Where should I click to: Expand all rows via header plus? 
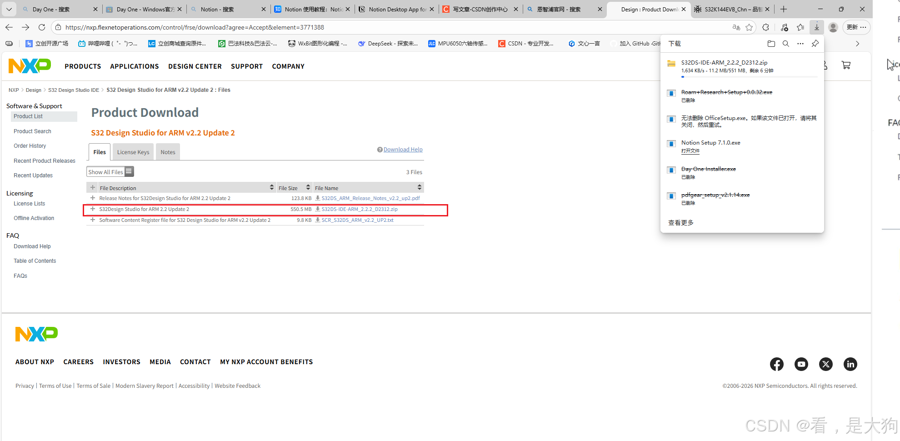[93, 188]
